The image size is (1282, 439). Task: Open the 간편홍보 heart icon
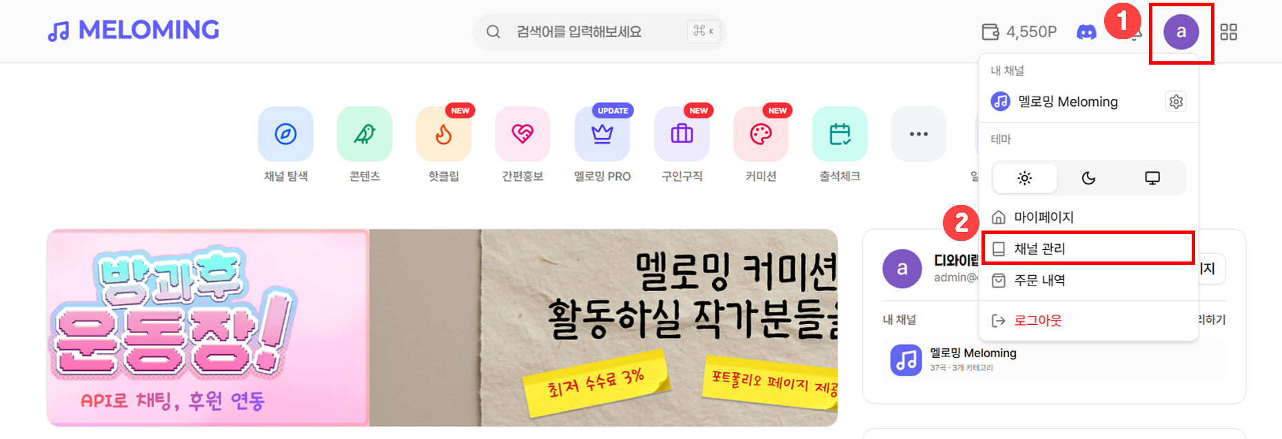522,133
